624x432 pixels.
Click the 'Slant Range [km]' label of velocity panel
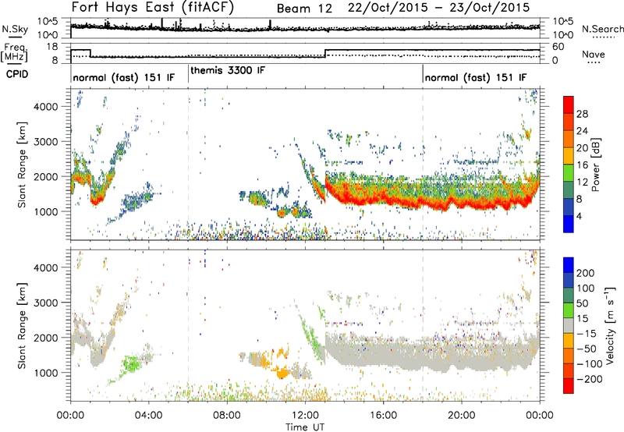22,326
